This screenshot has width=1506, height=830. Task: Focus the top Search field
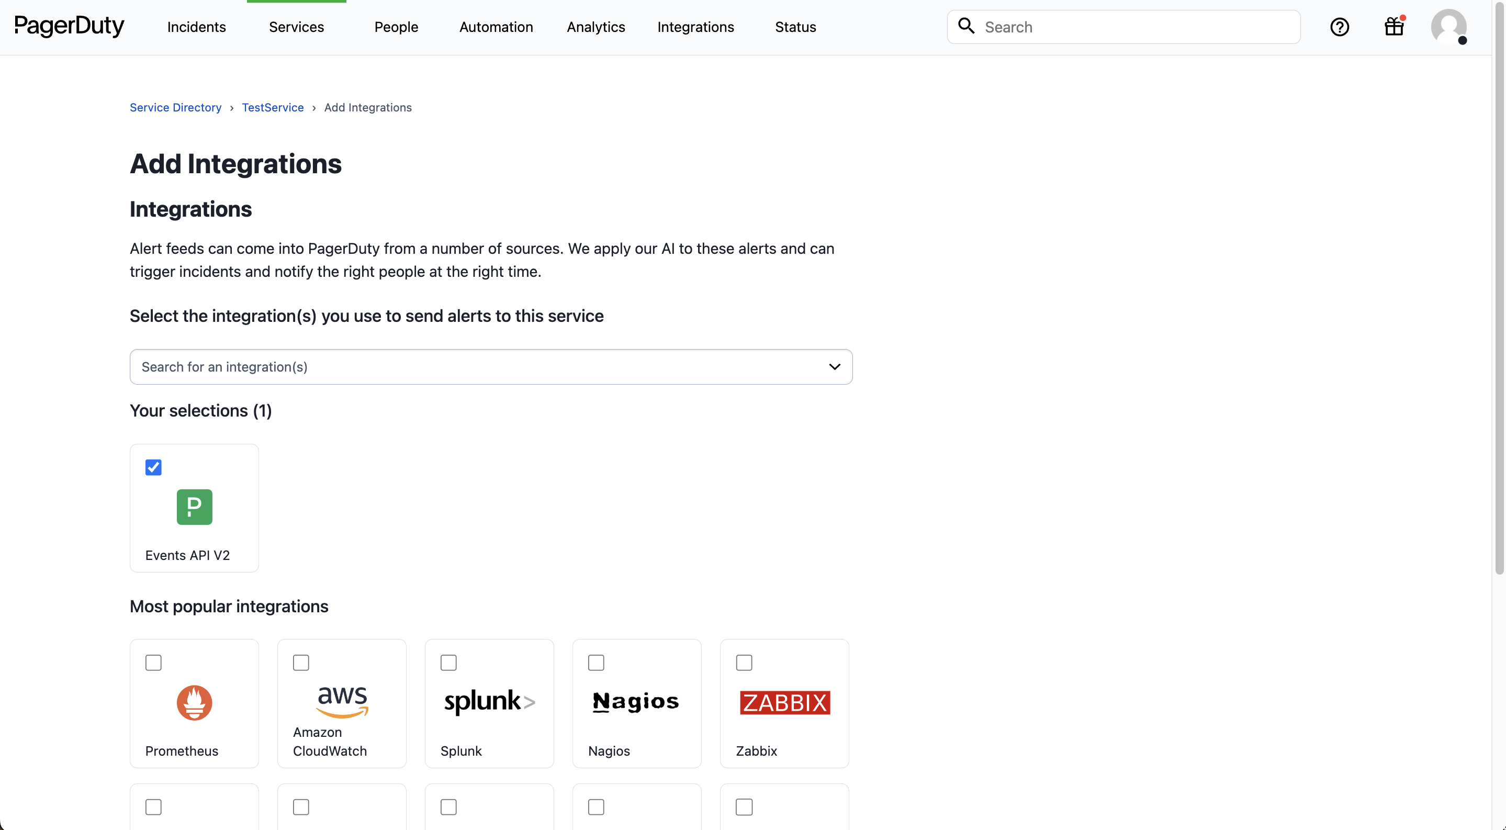(x=1134, y=27)
